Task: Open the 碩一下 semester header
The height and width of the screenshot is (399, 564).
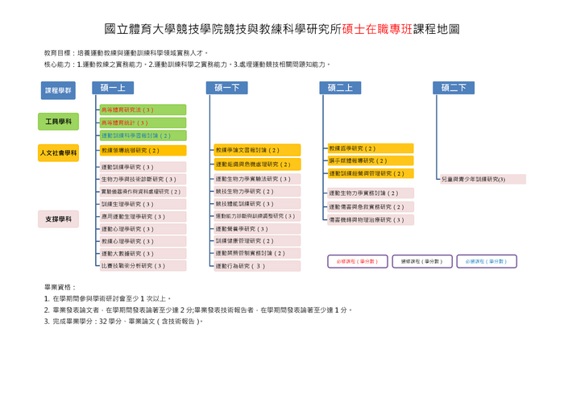Action: coord(226,88)
